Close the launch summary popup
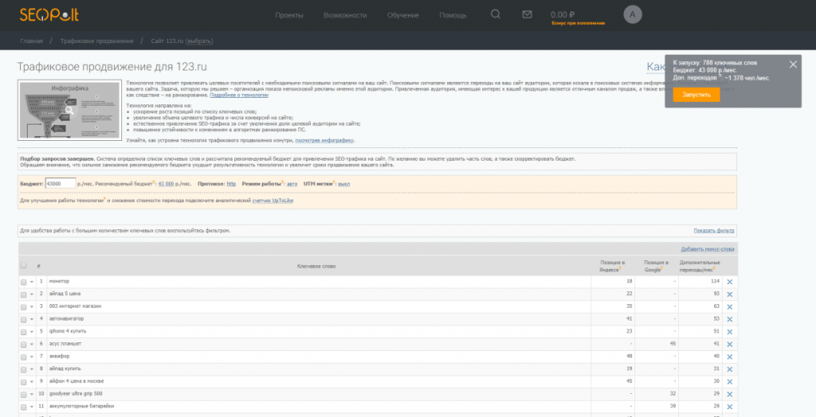Viewport: 816px width, 417px height. 792,64
